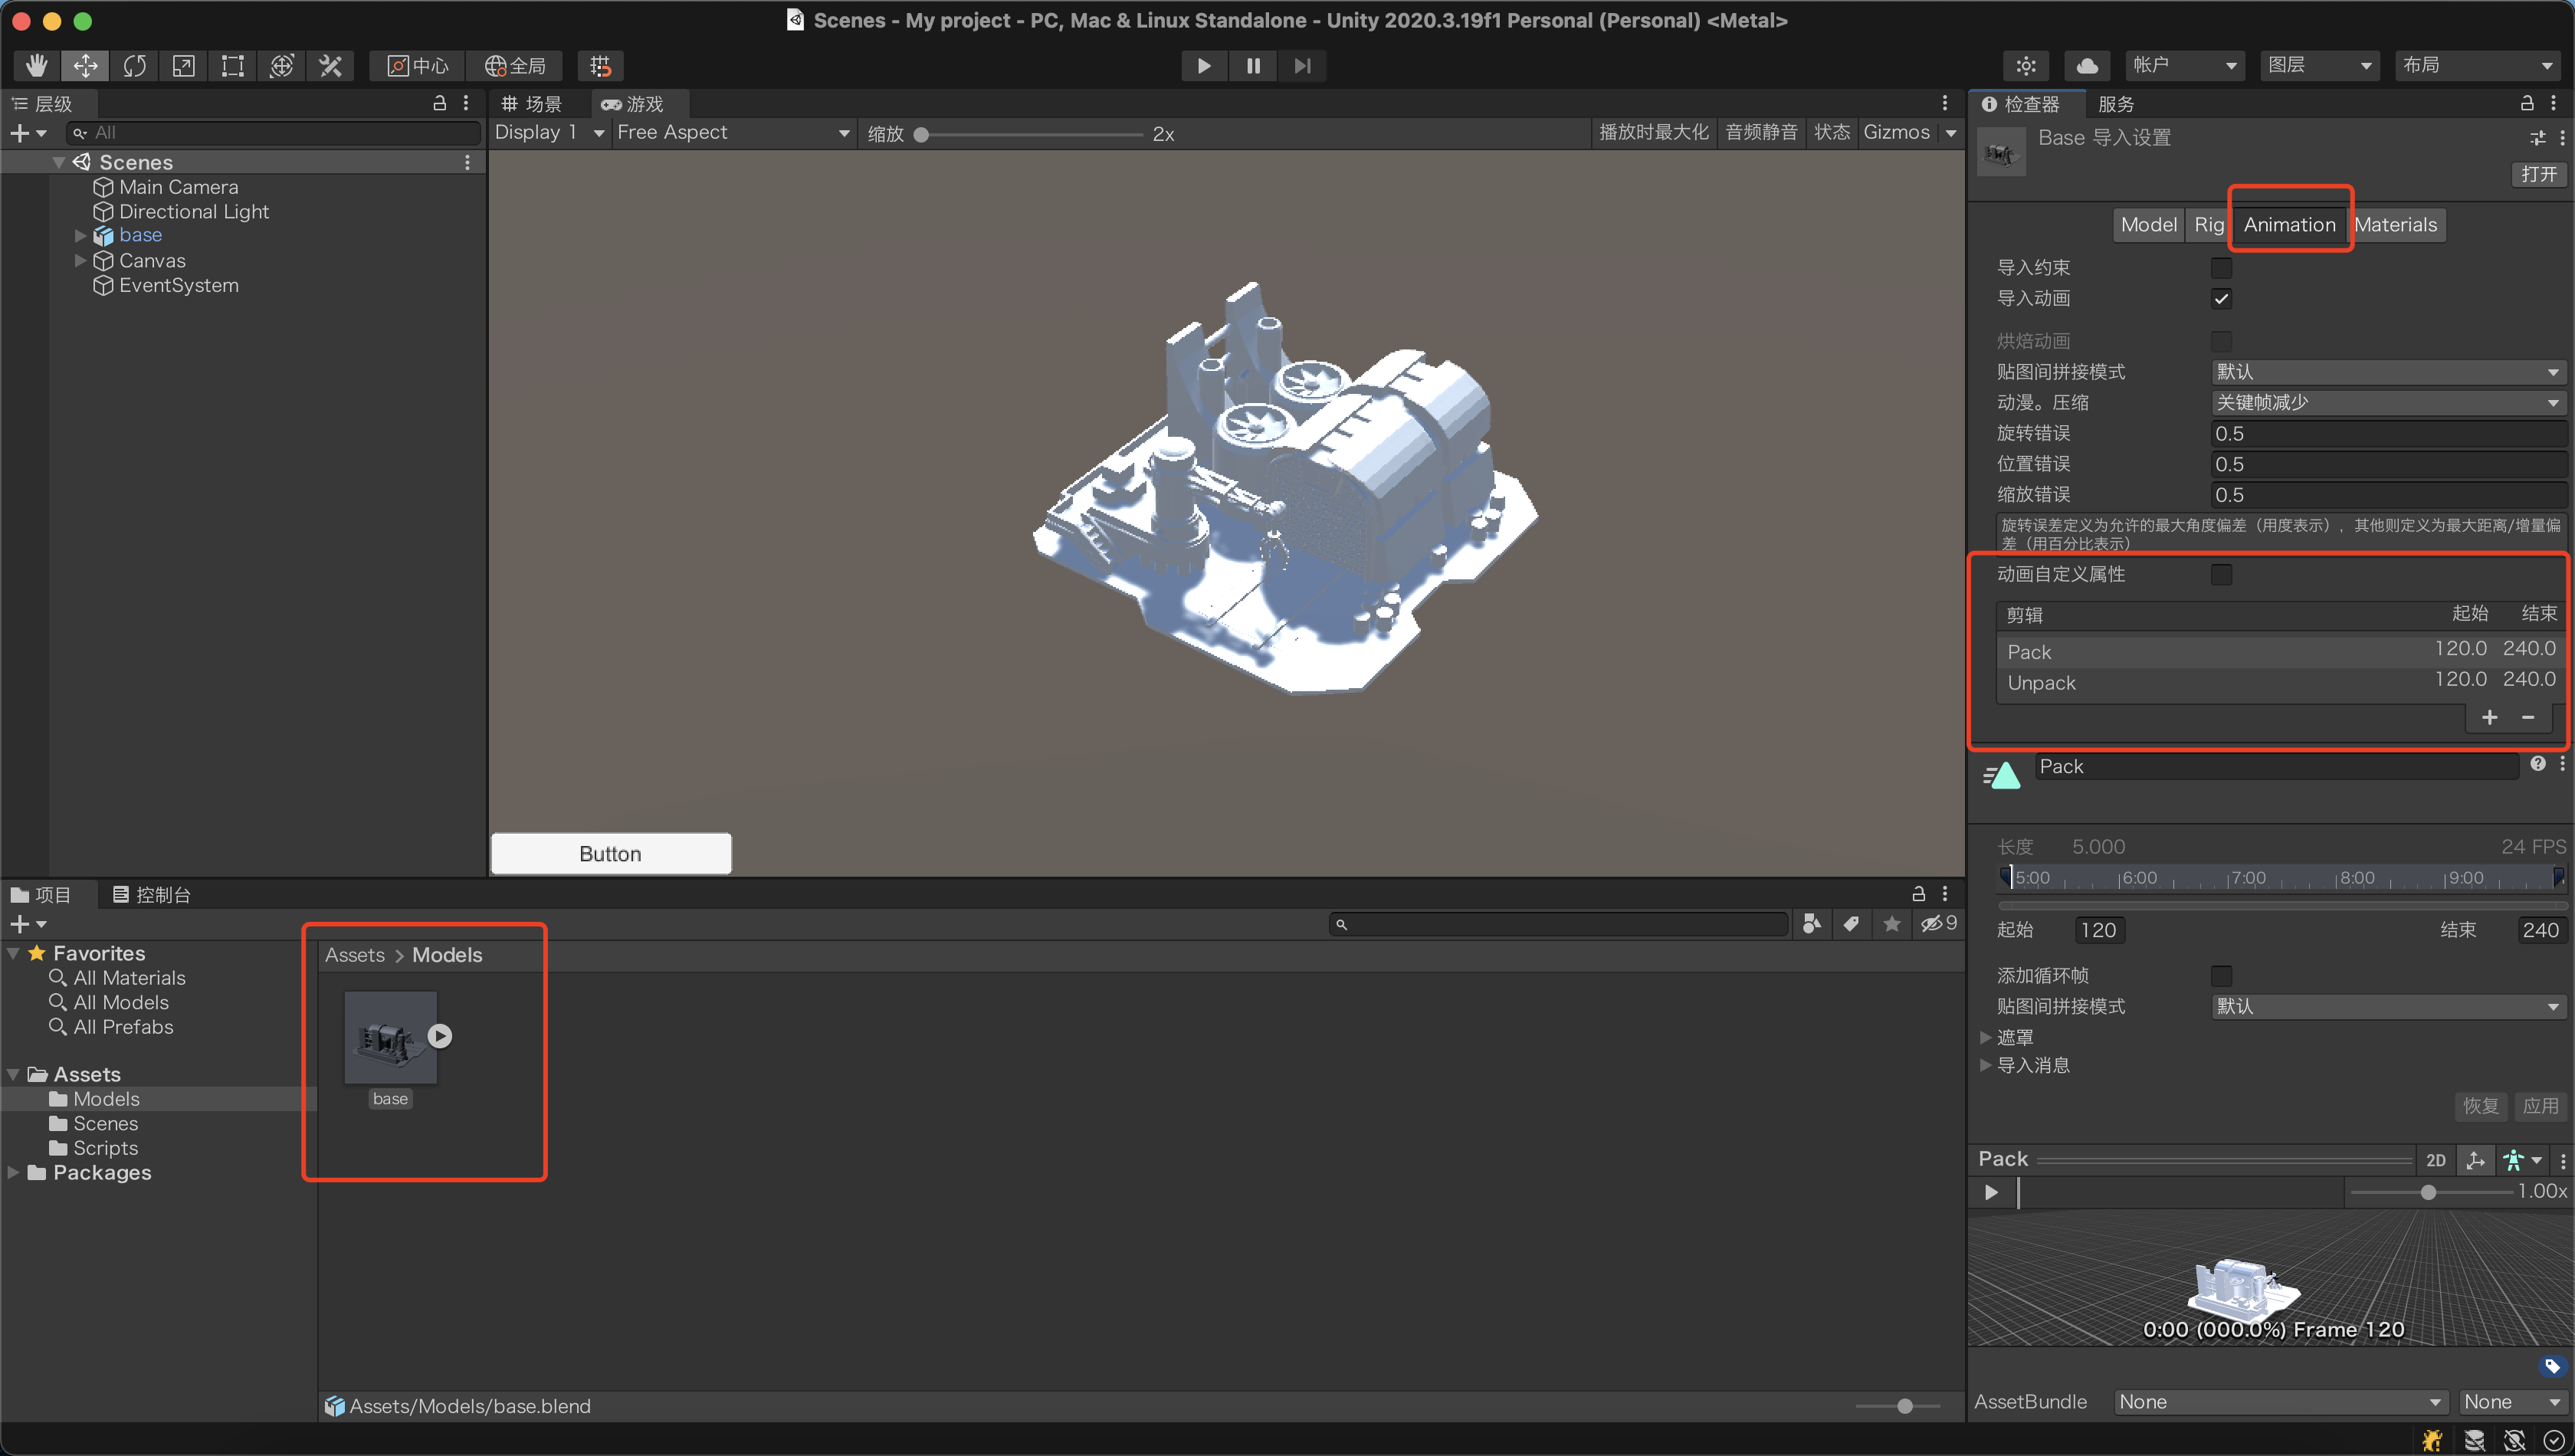Screen dimensions: 2575x1456
Task: Toggle 全局 handle rotation mode
Action: tap(515, 66)
